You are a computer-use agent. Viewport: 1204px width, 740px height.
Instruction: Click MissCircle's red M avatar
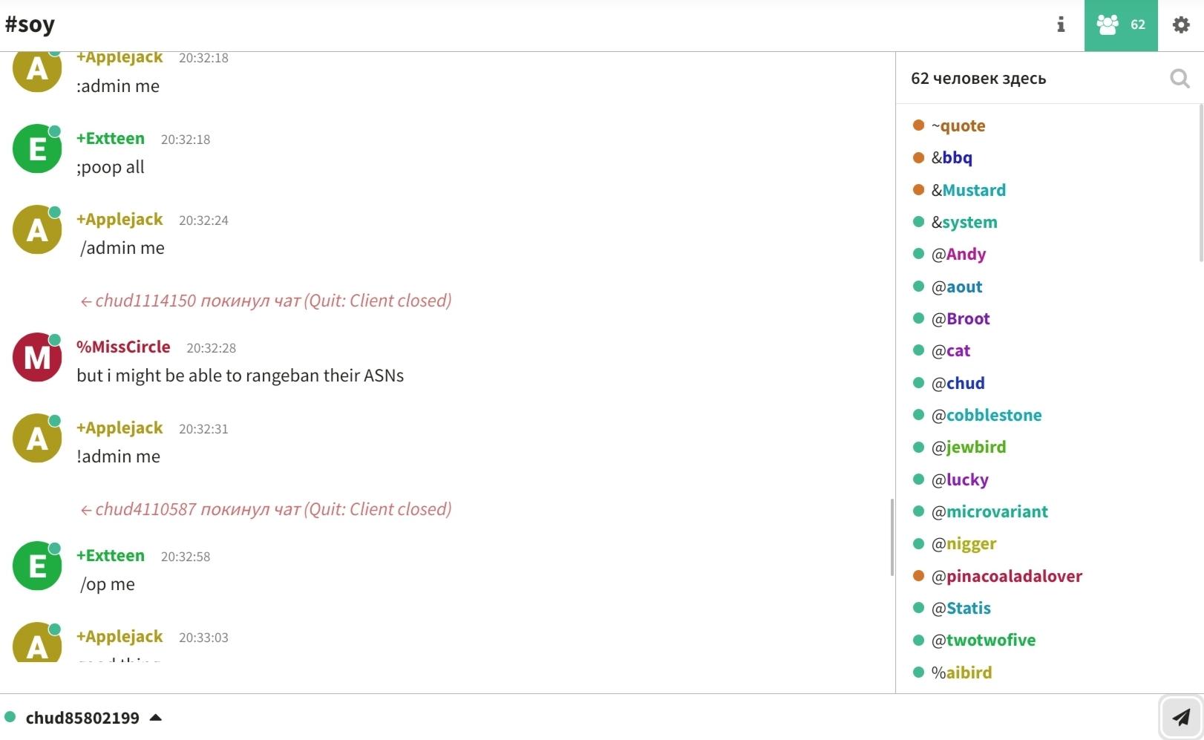(x=37, y=358)
